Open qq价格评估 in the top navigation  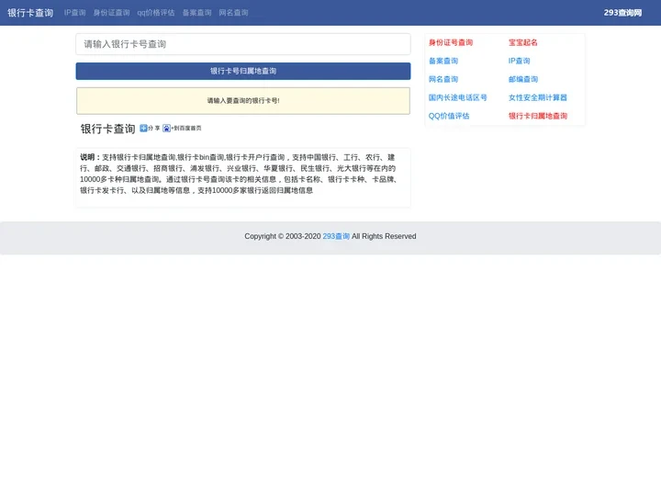pyautogui.click(x=156, y=13)
